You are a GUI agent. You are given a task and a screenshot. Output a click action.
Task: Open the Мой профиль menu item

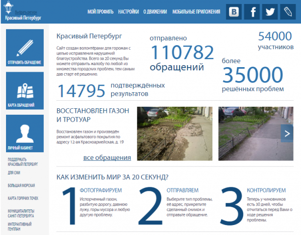point(100,12)
